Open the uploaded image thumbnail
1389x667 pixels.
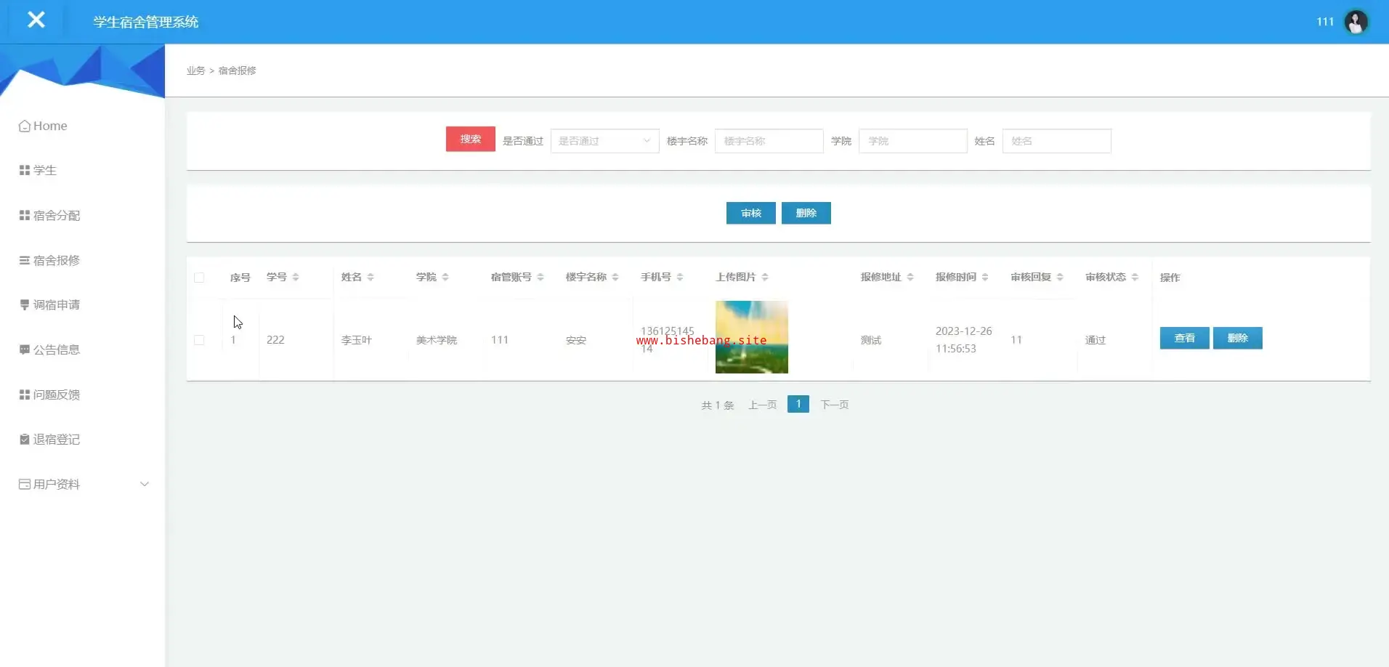[751, 337]
